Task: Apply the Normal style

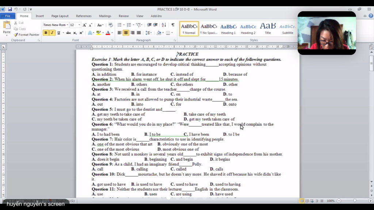Action: 189,28
